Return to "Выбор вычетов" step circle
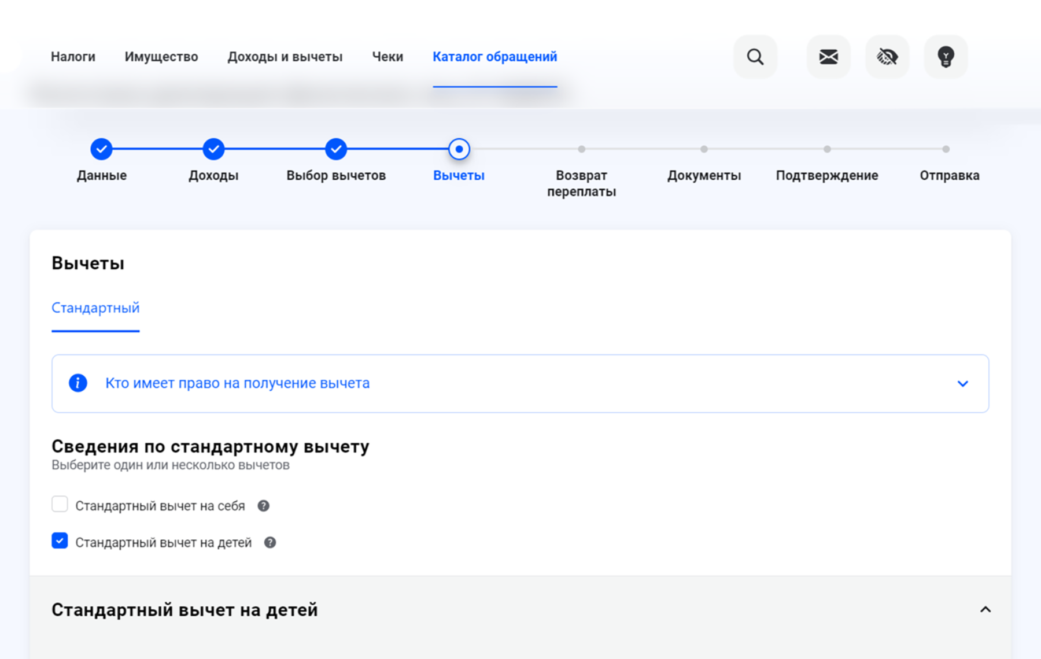 click(x=336, y=149)
